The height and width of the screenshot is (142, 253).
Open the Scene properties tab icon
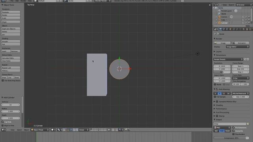[x=224, y=29]
